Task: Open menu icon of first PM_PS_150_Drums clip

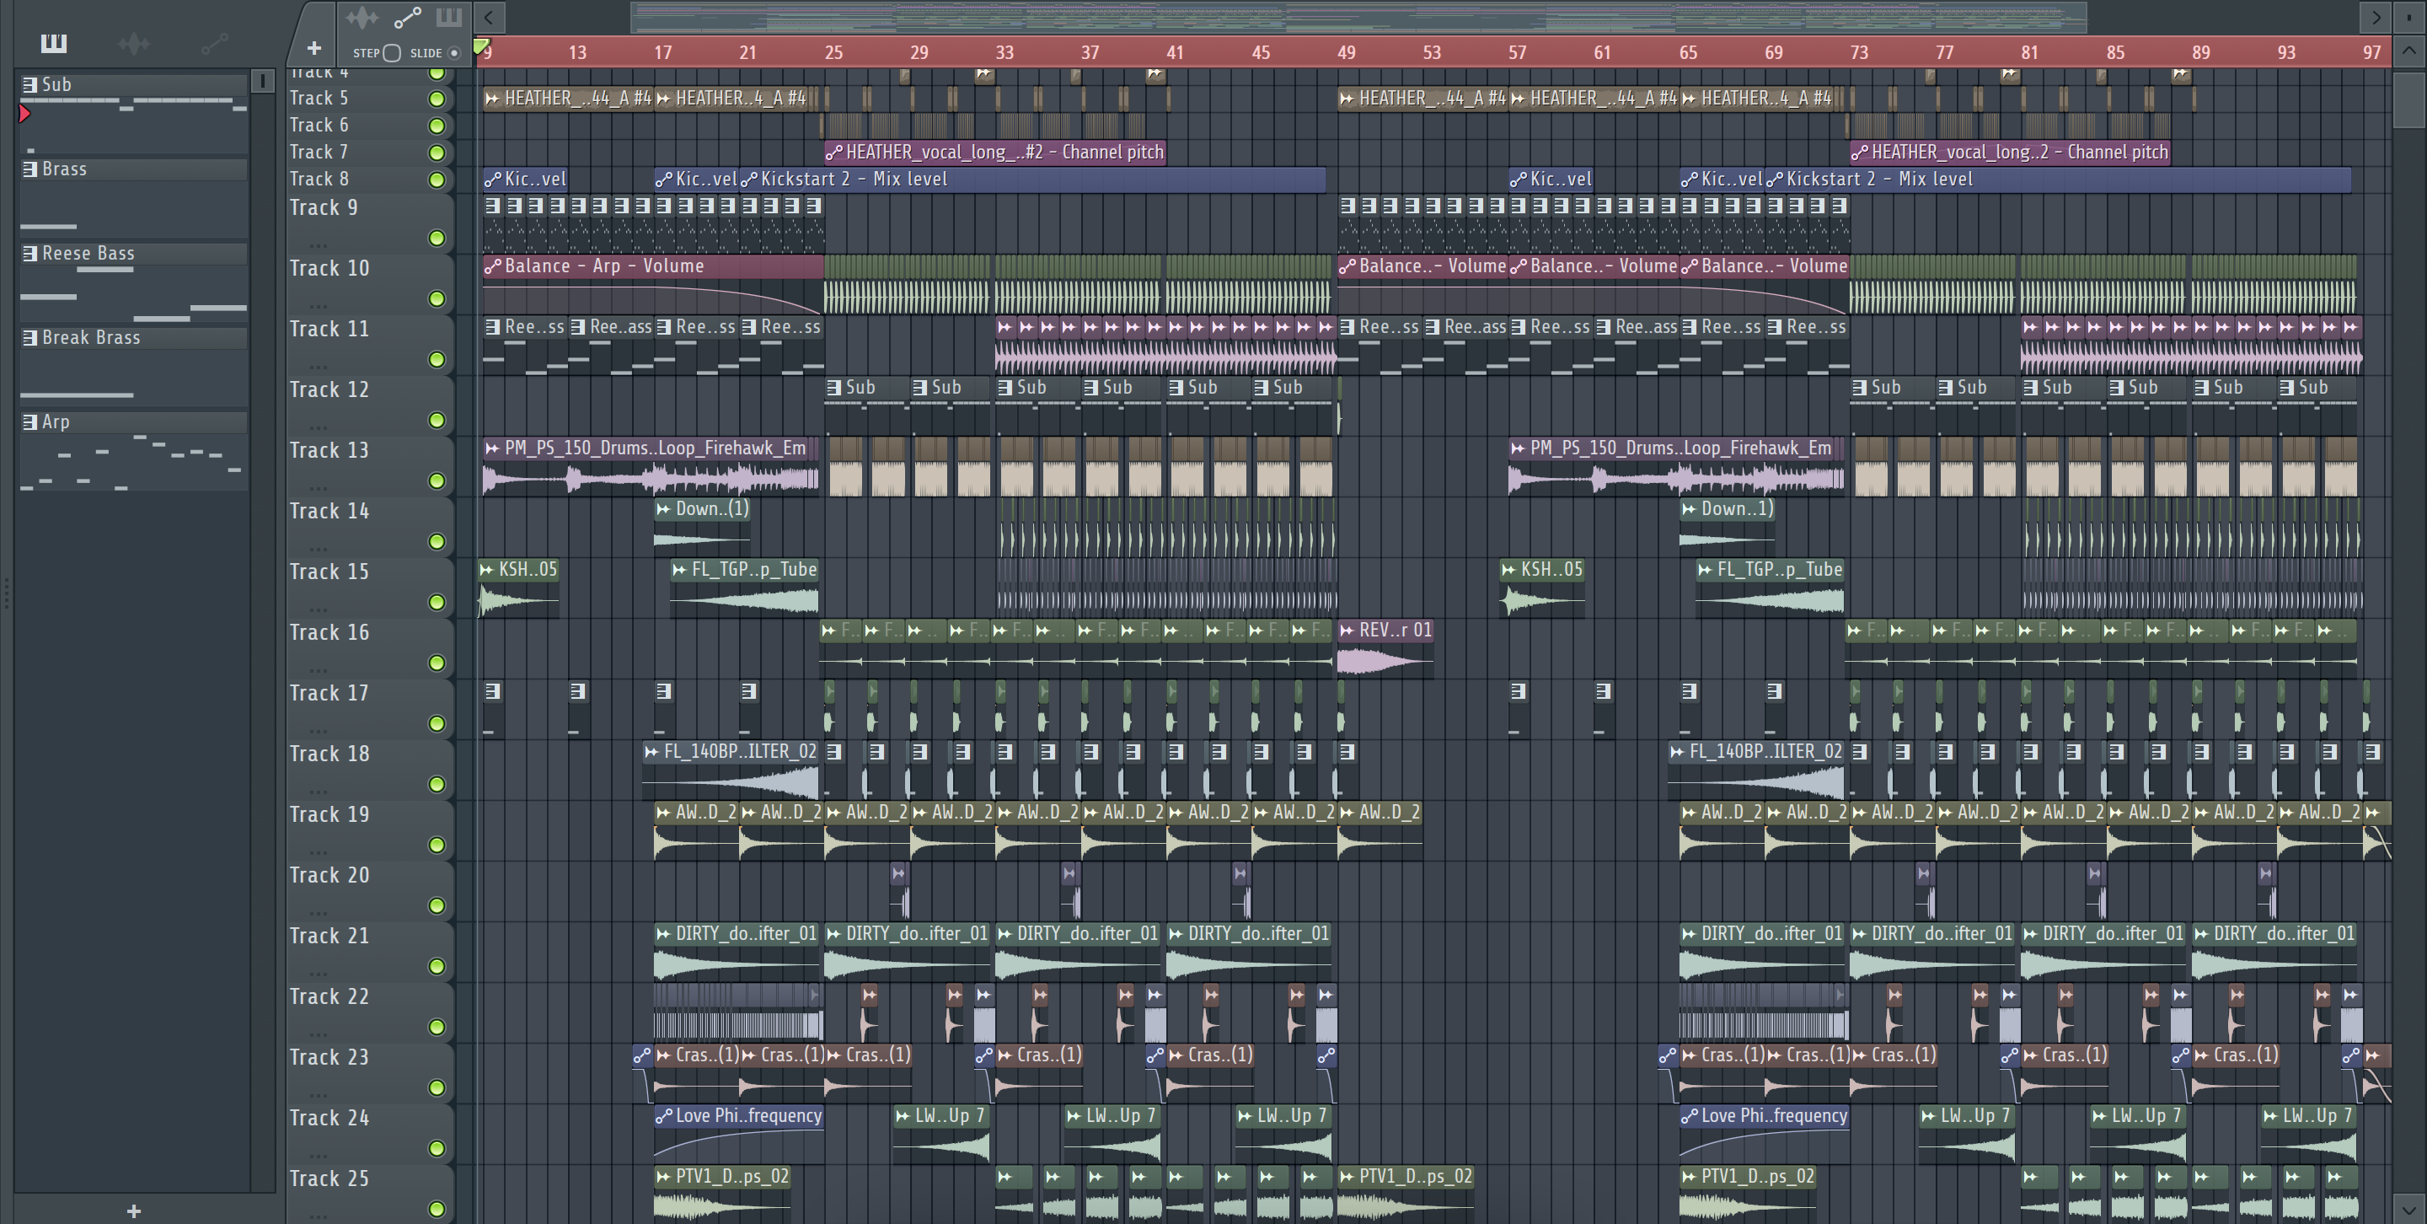Action: [492, 448]
